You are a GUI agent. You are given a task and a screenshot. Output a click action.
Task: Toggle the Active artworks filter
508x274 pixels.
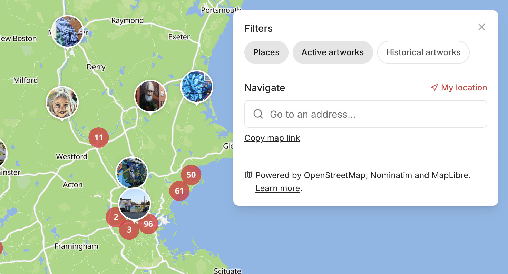332,52
